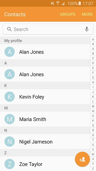Open Zoe Taylor contact entry
Viewport: 96px width, 171px height.
pyautogui.click(x=45, y=164)
